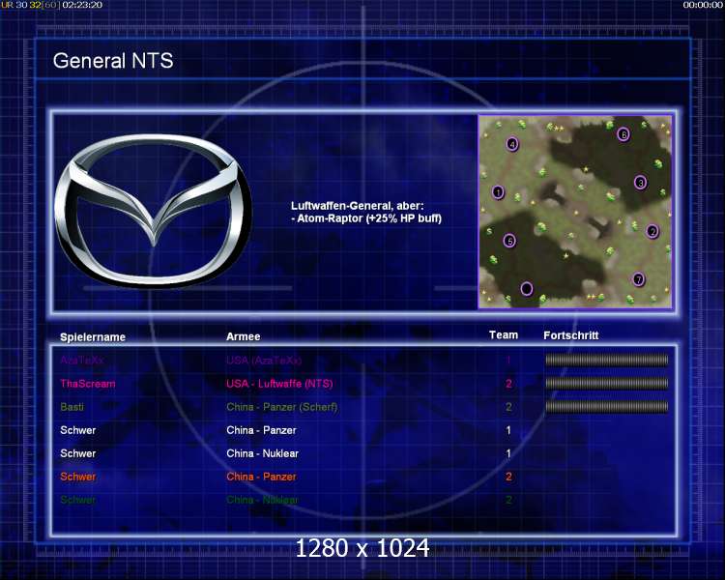Select player name AzaTeXx
The image size is (725, 580).
click(x=82, y=360)
